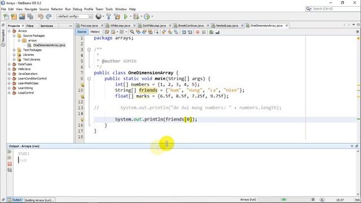The width and height of the screenshot is (361, 203).
Task: Click the Find Next Occurrence editor icon
Action: click(x=144, y=32)
